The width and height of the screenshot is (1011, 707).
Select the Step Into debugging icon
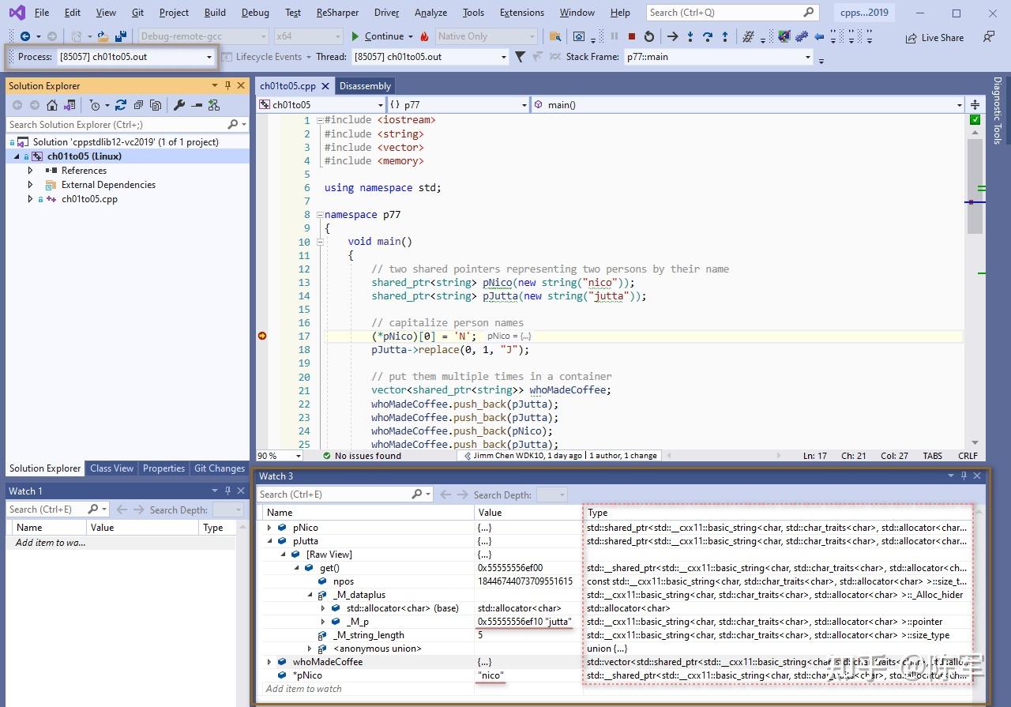tap(690, 36)
